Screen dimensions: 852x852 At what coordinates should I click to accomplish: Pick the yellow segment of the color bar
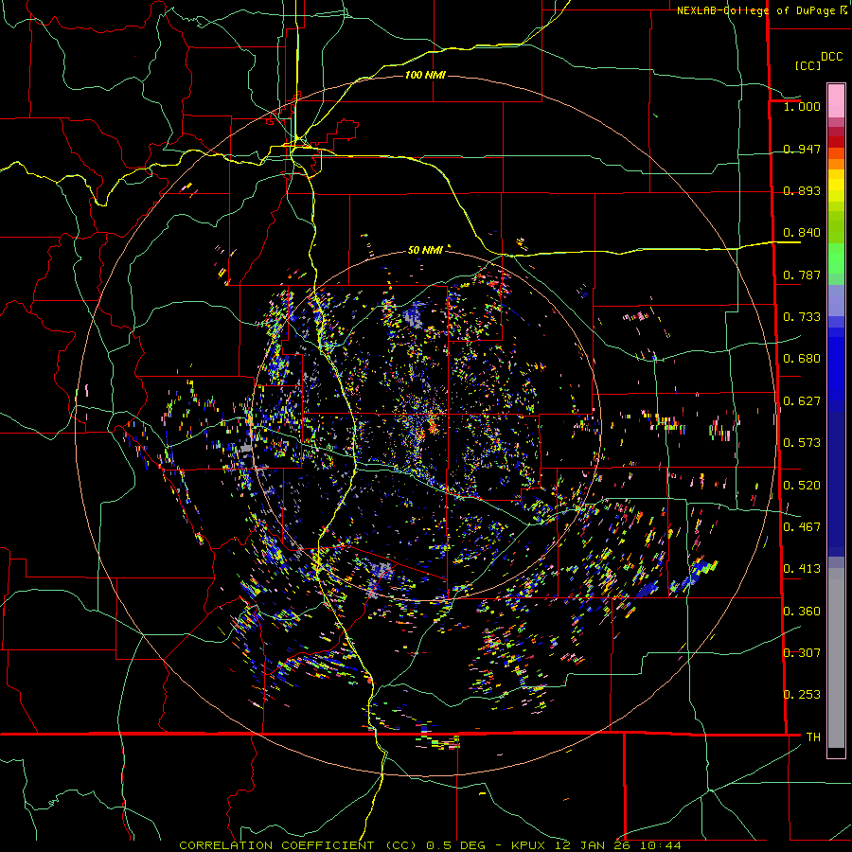point(836,186)
